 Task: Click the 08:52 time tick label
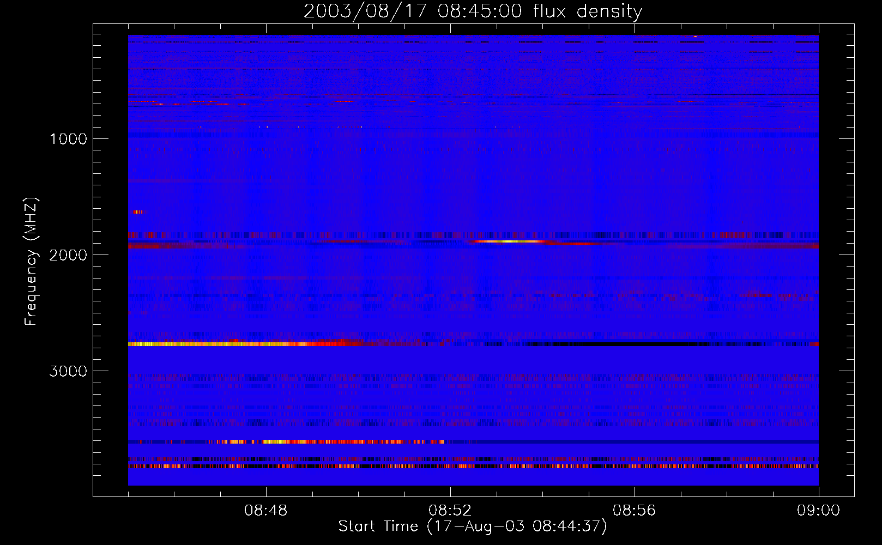450,511
